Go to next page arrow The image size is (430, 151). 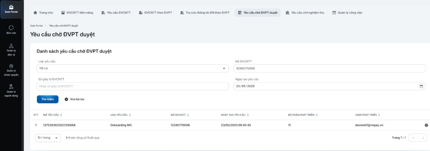pos(423,138)
